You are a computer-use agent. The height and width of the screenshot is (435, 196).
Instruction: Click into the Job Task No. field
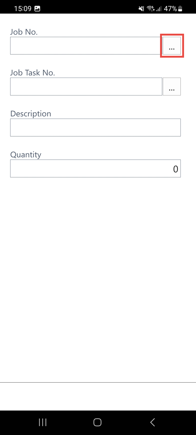tap(86, 87)
